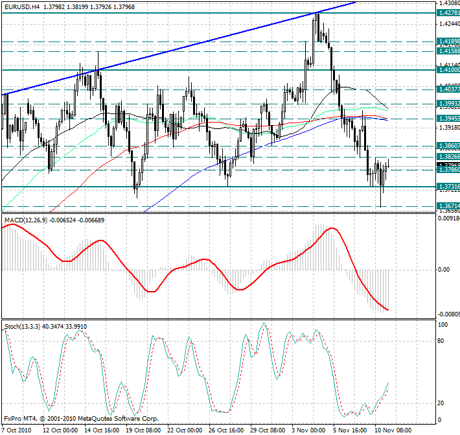This screenshot has height=435, width=460.
Task: Select the solid horizontal line at 1.41000
Action: pyautogui.click(x=218, y=70)
